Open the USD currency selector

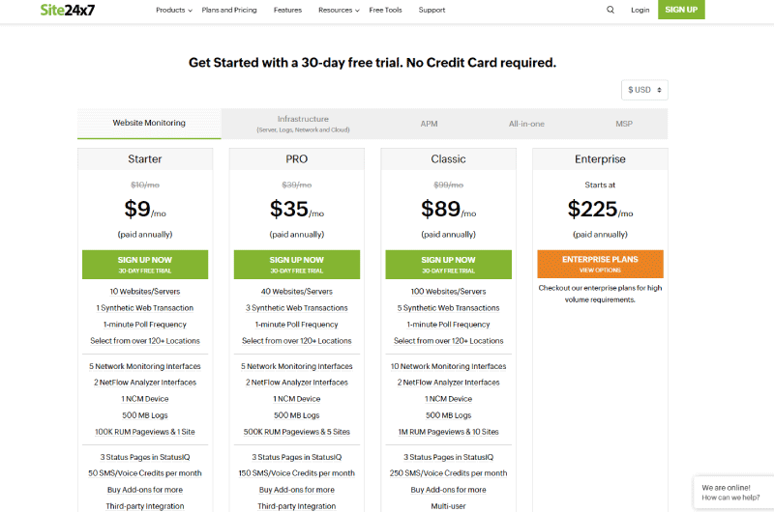644,90
